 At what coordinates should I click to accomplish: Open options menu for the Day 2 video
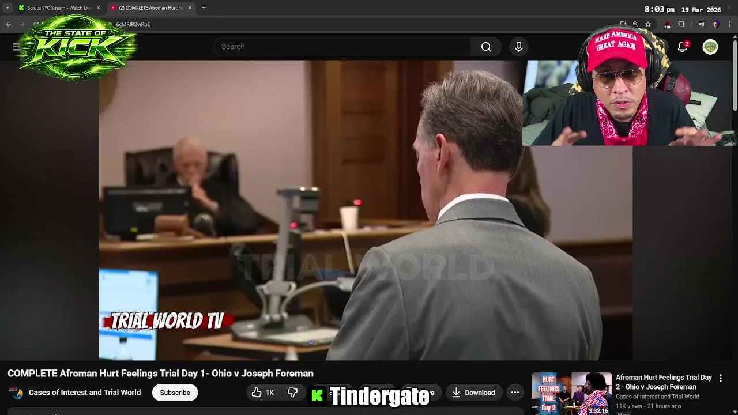tap(720, 378)
